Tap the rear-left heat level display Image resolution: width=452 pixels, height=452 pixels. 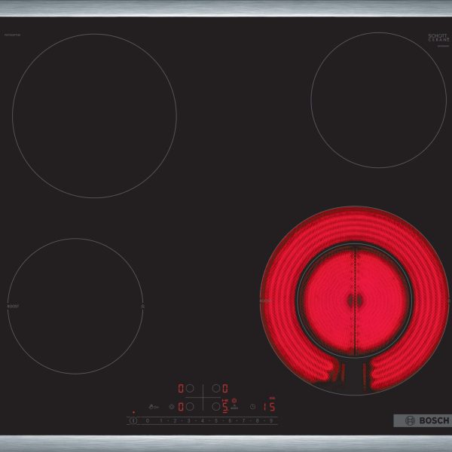(x=181, y=388)
